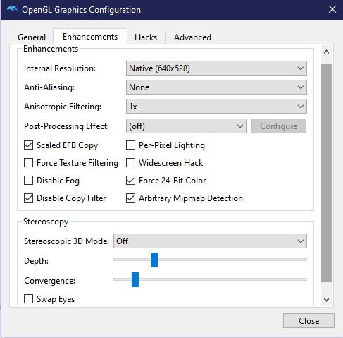Click the Stereoscopy group title
Viewport: 343px width, 338px height.
46,222
